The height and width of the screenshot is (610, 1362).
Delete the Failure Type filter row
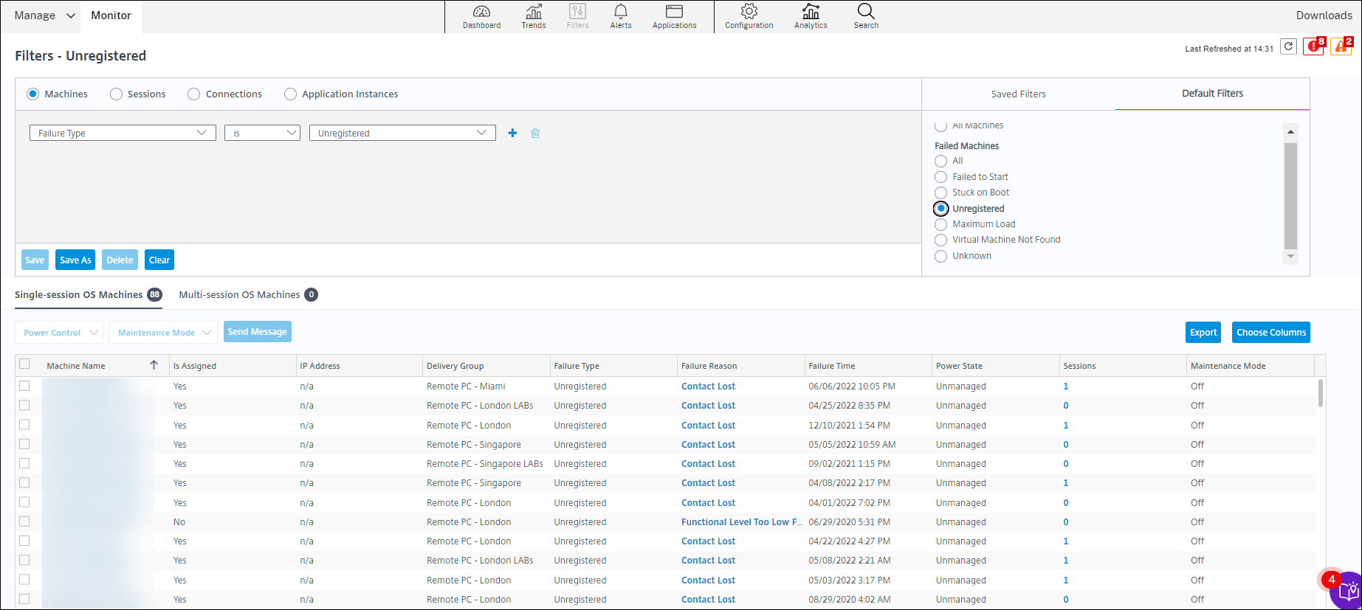point(535,133)
